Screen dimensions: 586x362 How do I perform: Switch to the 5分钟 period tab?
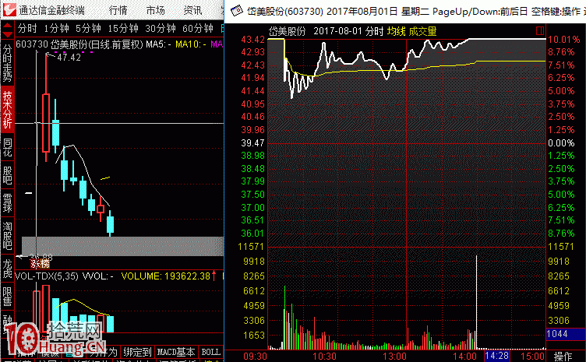pos(88,28)
